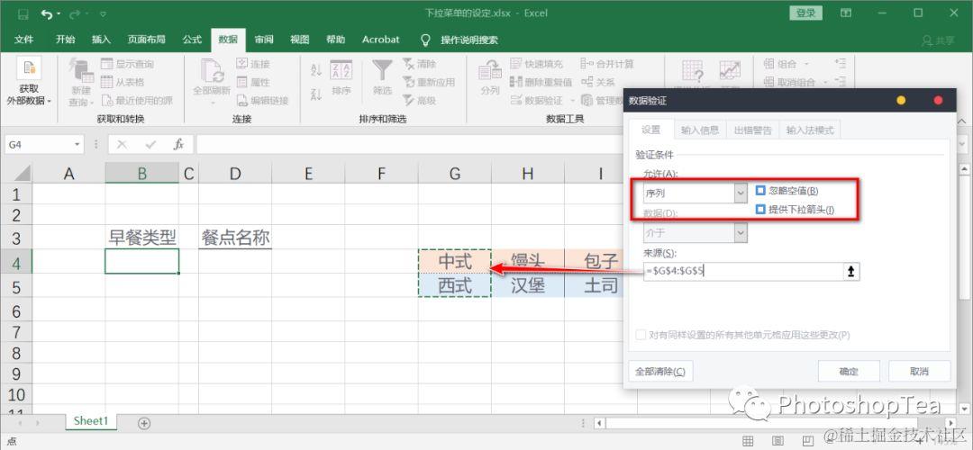The width and height of the screenshot is (973, 450).
Task: Open the 文件 (File) tab
Action: point(23,40)
